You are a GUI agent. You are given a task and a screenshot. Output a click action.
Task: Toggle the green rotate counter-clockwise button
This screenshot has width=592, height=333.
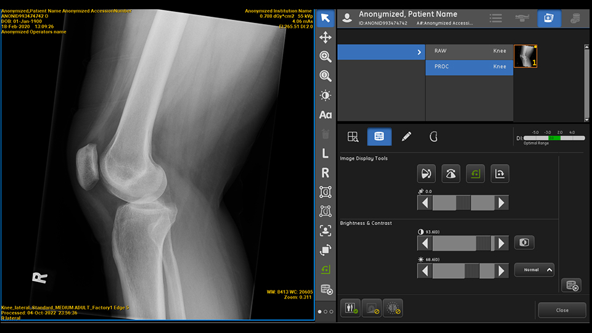coord(475,174)
